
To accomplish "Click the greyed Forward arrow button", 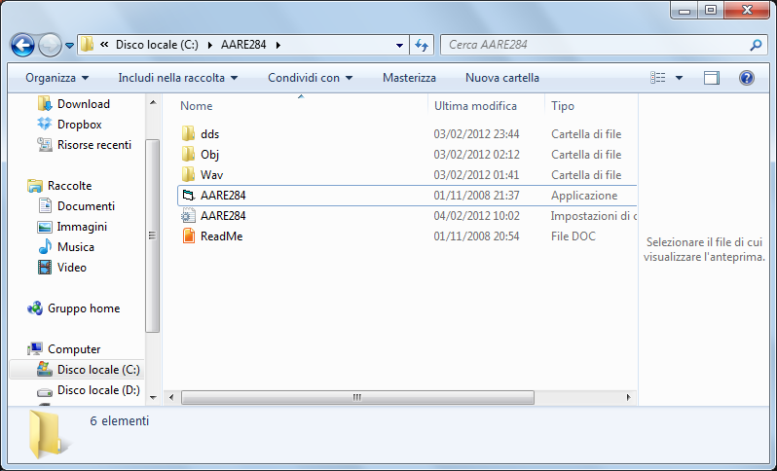I will 50,46.
